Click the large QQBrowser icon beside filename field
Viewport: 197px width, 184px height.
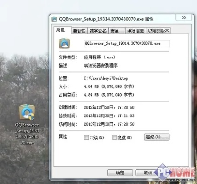click(64, 44)
